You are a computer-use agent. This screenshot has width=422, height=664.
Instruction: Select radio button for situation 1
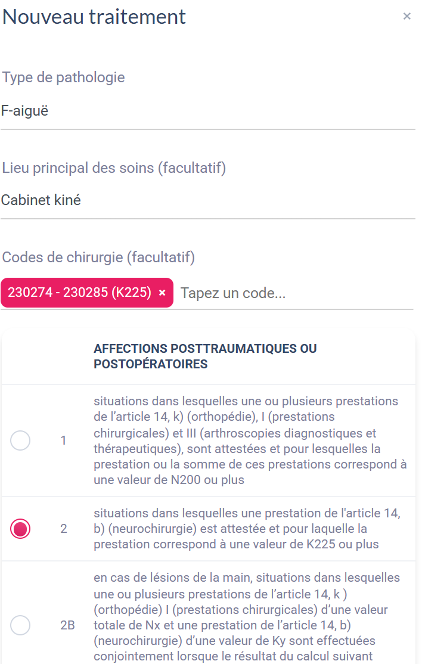pos(20,440)
